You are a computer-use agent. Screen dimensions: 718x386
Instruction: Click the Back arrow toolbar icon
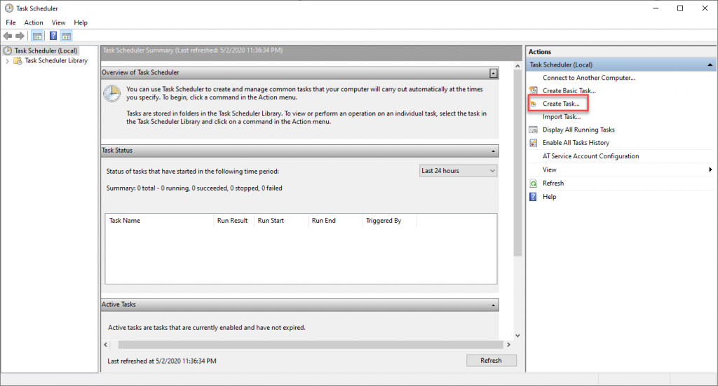pos(7,36)
